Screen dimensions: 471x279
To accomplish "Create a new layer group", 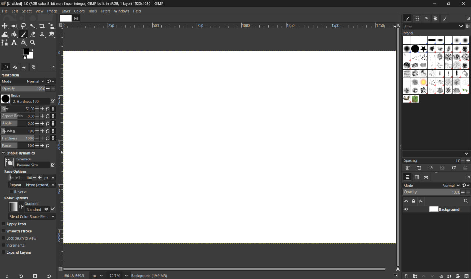I will tap(415, 276).
